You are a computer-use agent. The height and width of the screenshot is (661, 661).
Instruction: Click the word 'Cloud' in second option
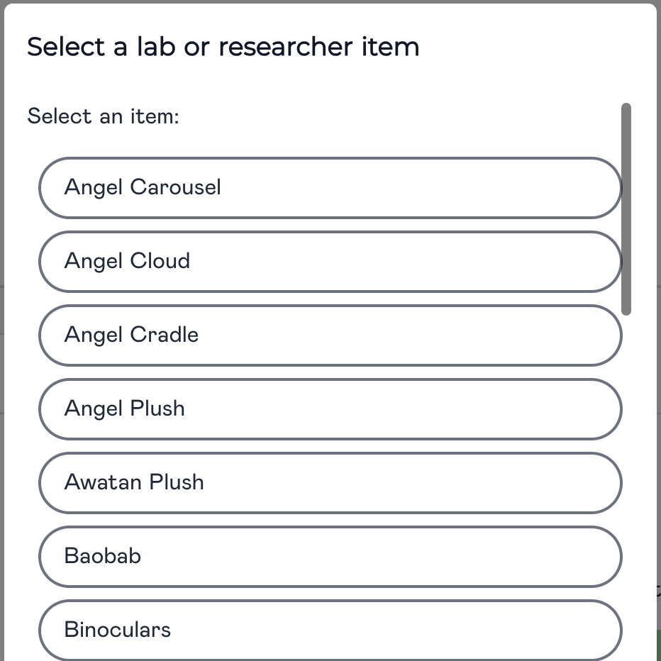pyautogui.click(x=160, y=260)
